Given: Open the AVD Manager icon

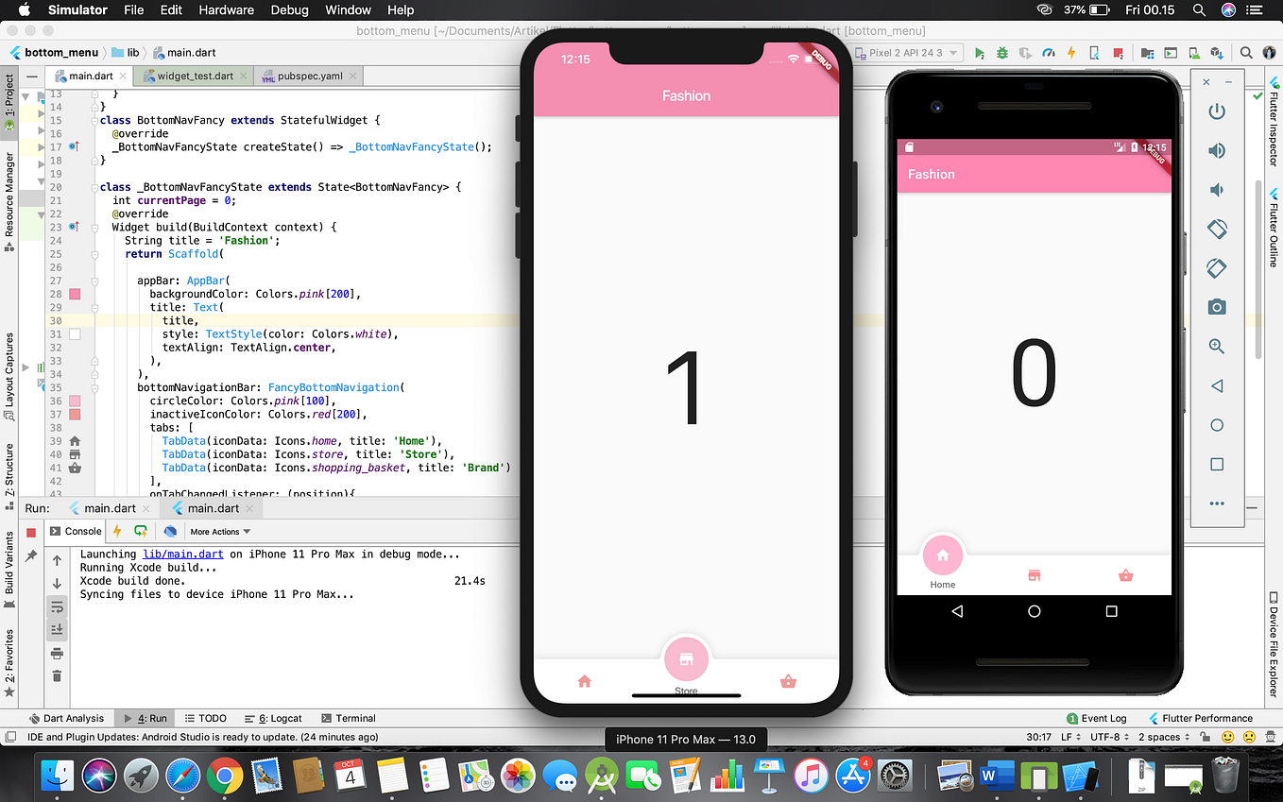Looking at the screenshot, I should [x=1193, y=54].
